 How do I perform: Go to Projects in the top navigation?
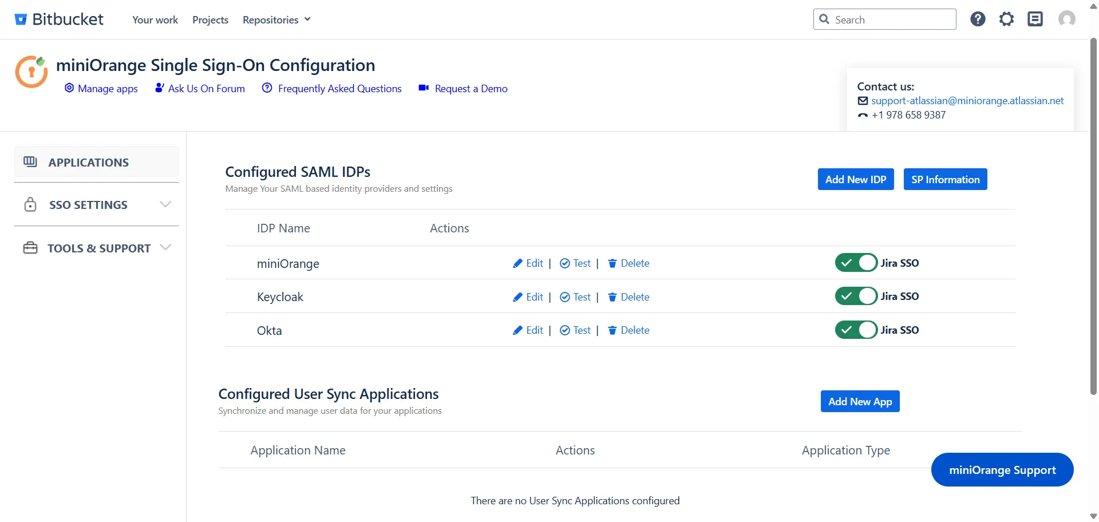click(210, 19)
